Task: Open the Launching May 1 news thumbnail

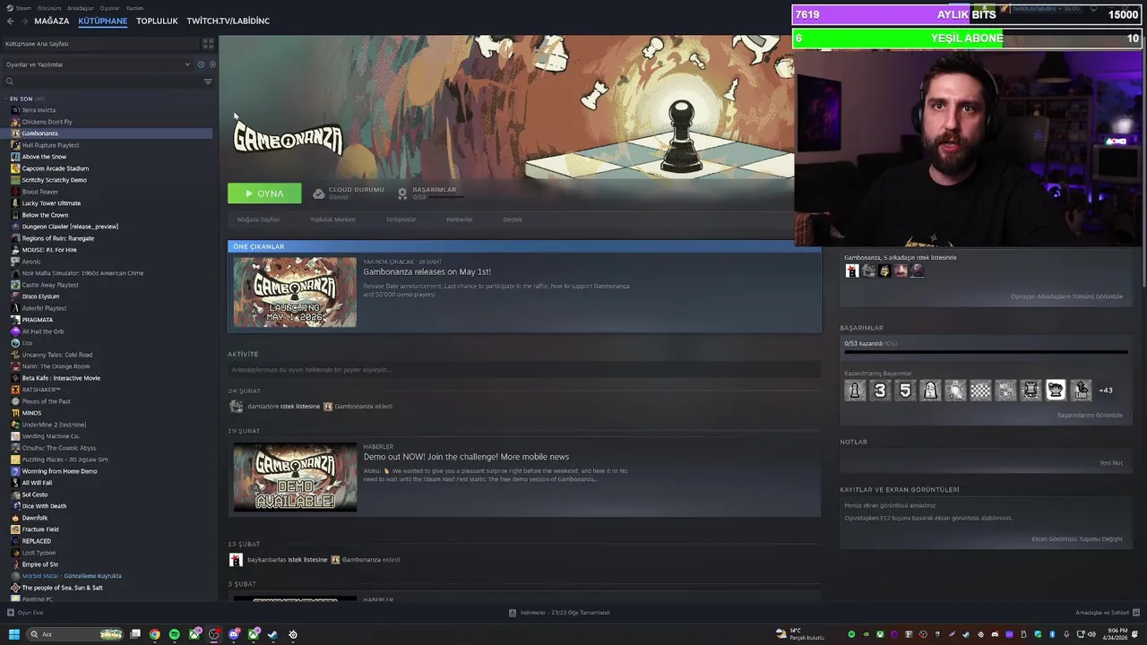Action: [x=295, y=292]
